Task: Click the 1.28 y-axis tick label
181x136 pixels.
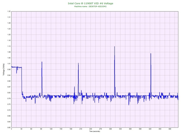Action: pyautogui.click(x=9, y=23)
